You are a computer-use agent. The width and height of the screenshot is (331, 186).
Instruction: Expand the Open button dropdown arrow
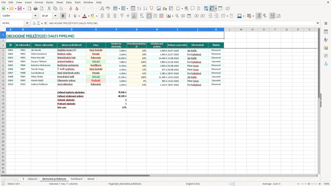point(16,9)
